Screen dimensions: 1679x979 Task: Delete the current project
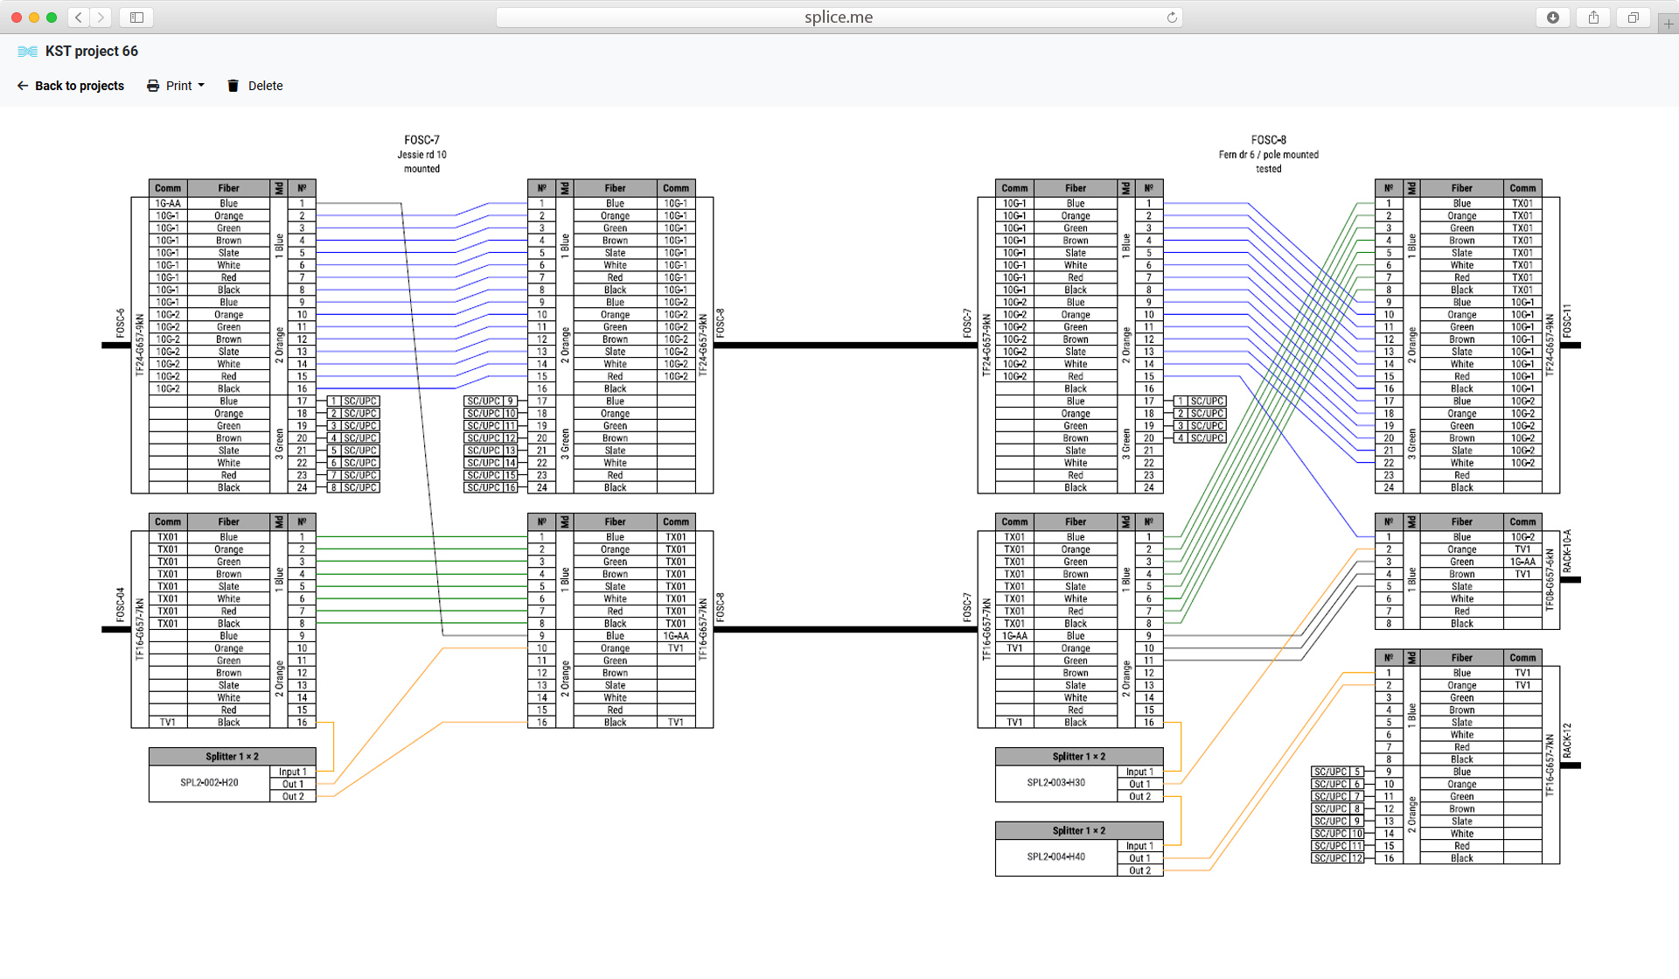[x=265, y=86]
